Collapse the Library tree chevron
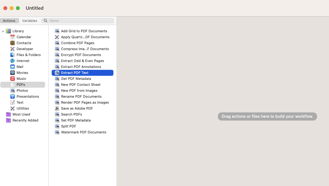 click(3, 31)
